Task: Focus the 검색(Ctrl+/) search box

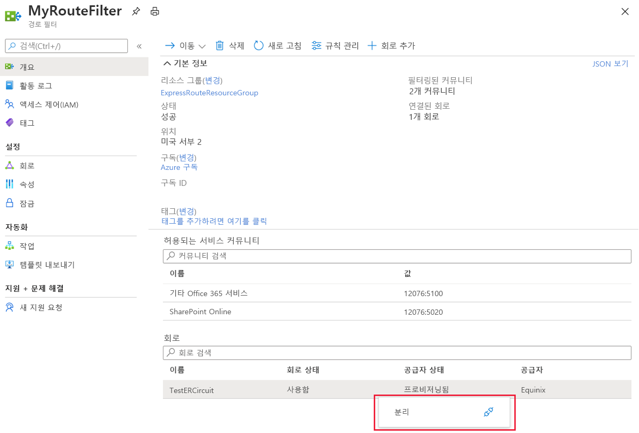Action: [67, 46]
